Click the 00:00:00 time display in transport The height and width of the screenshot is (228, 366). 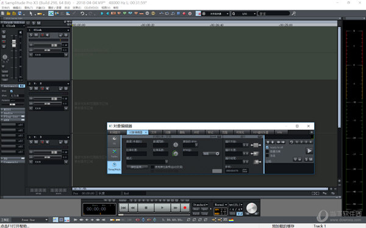coord(96,209)
